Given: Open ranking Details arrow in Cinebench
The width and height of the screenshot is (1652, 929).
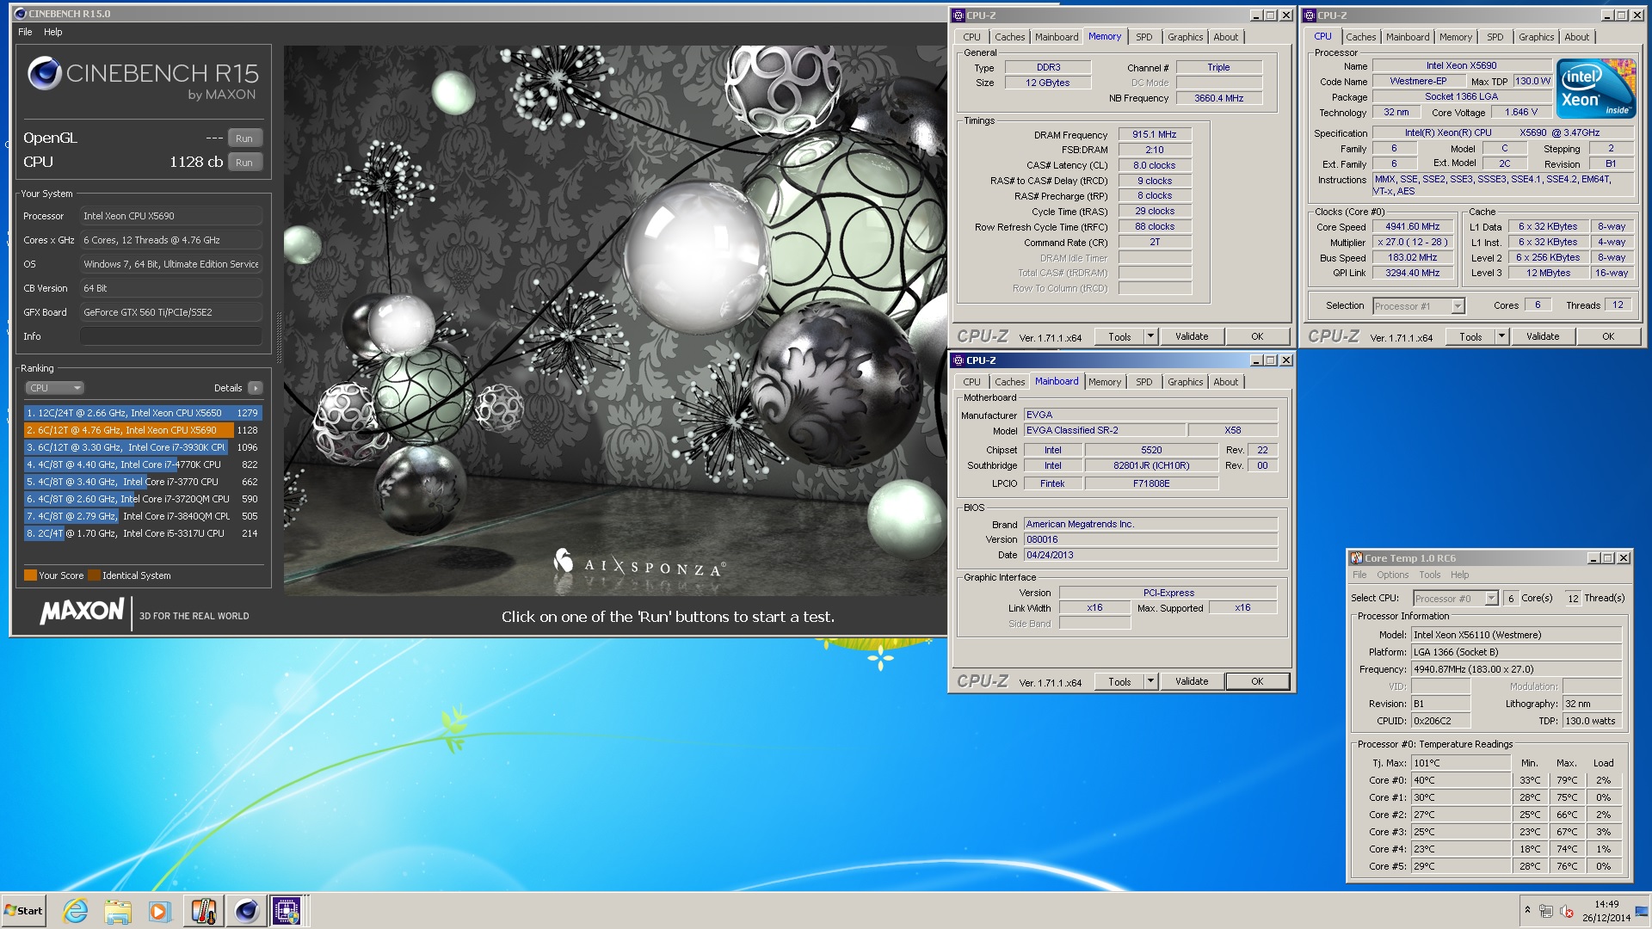Looking at the screenshot, I should point(256,388).
